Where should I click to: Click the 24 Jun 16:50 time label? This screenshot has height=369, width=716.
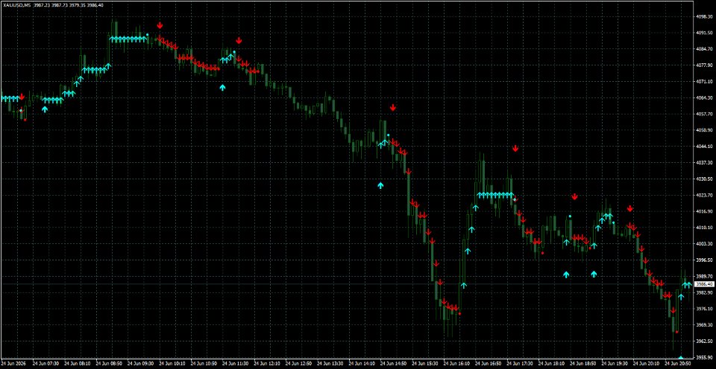click(x=489, y=364)
